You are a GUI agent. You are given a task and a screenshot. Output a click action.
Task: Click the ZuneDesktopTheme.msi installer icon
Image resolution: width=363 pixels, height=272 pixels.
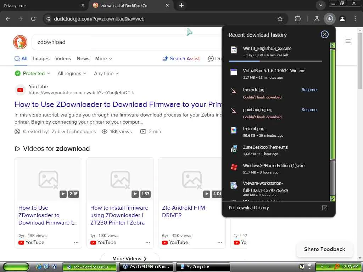coord(234,149)
